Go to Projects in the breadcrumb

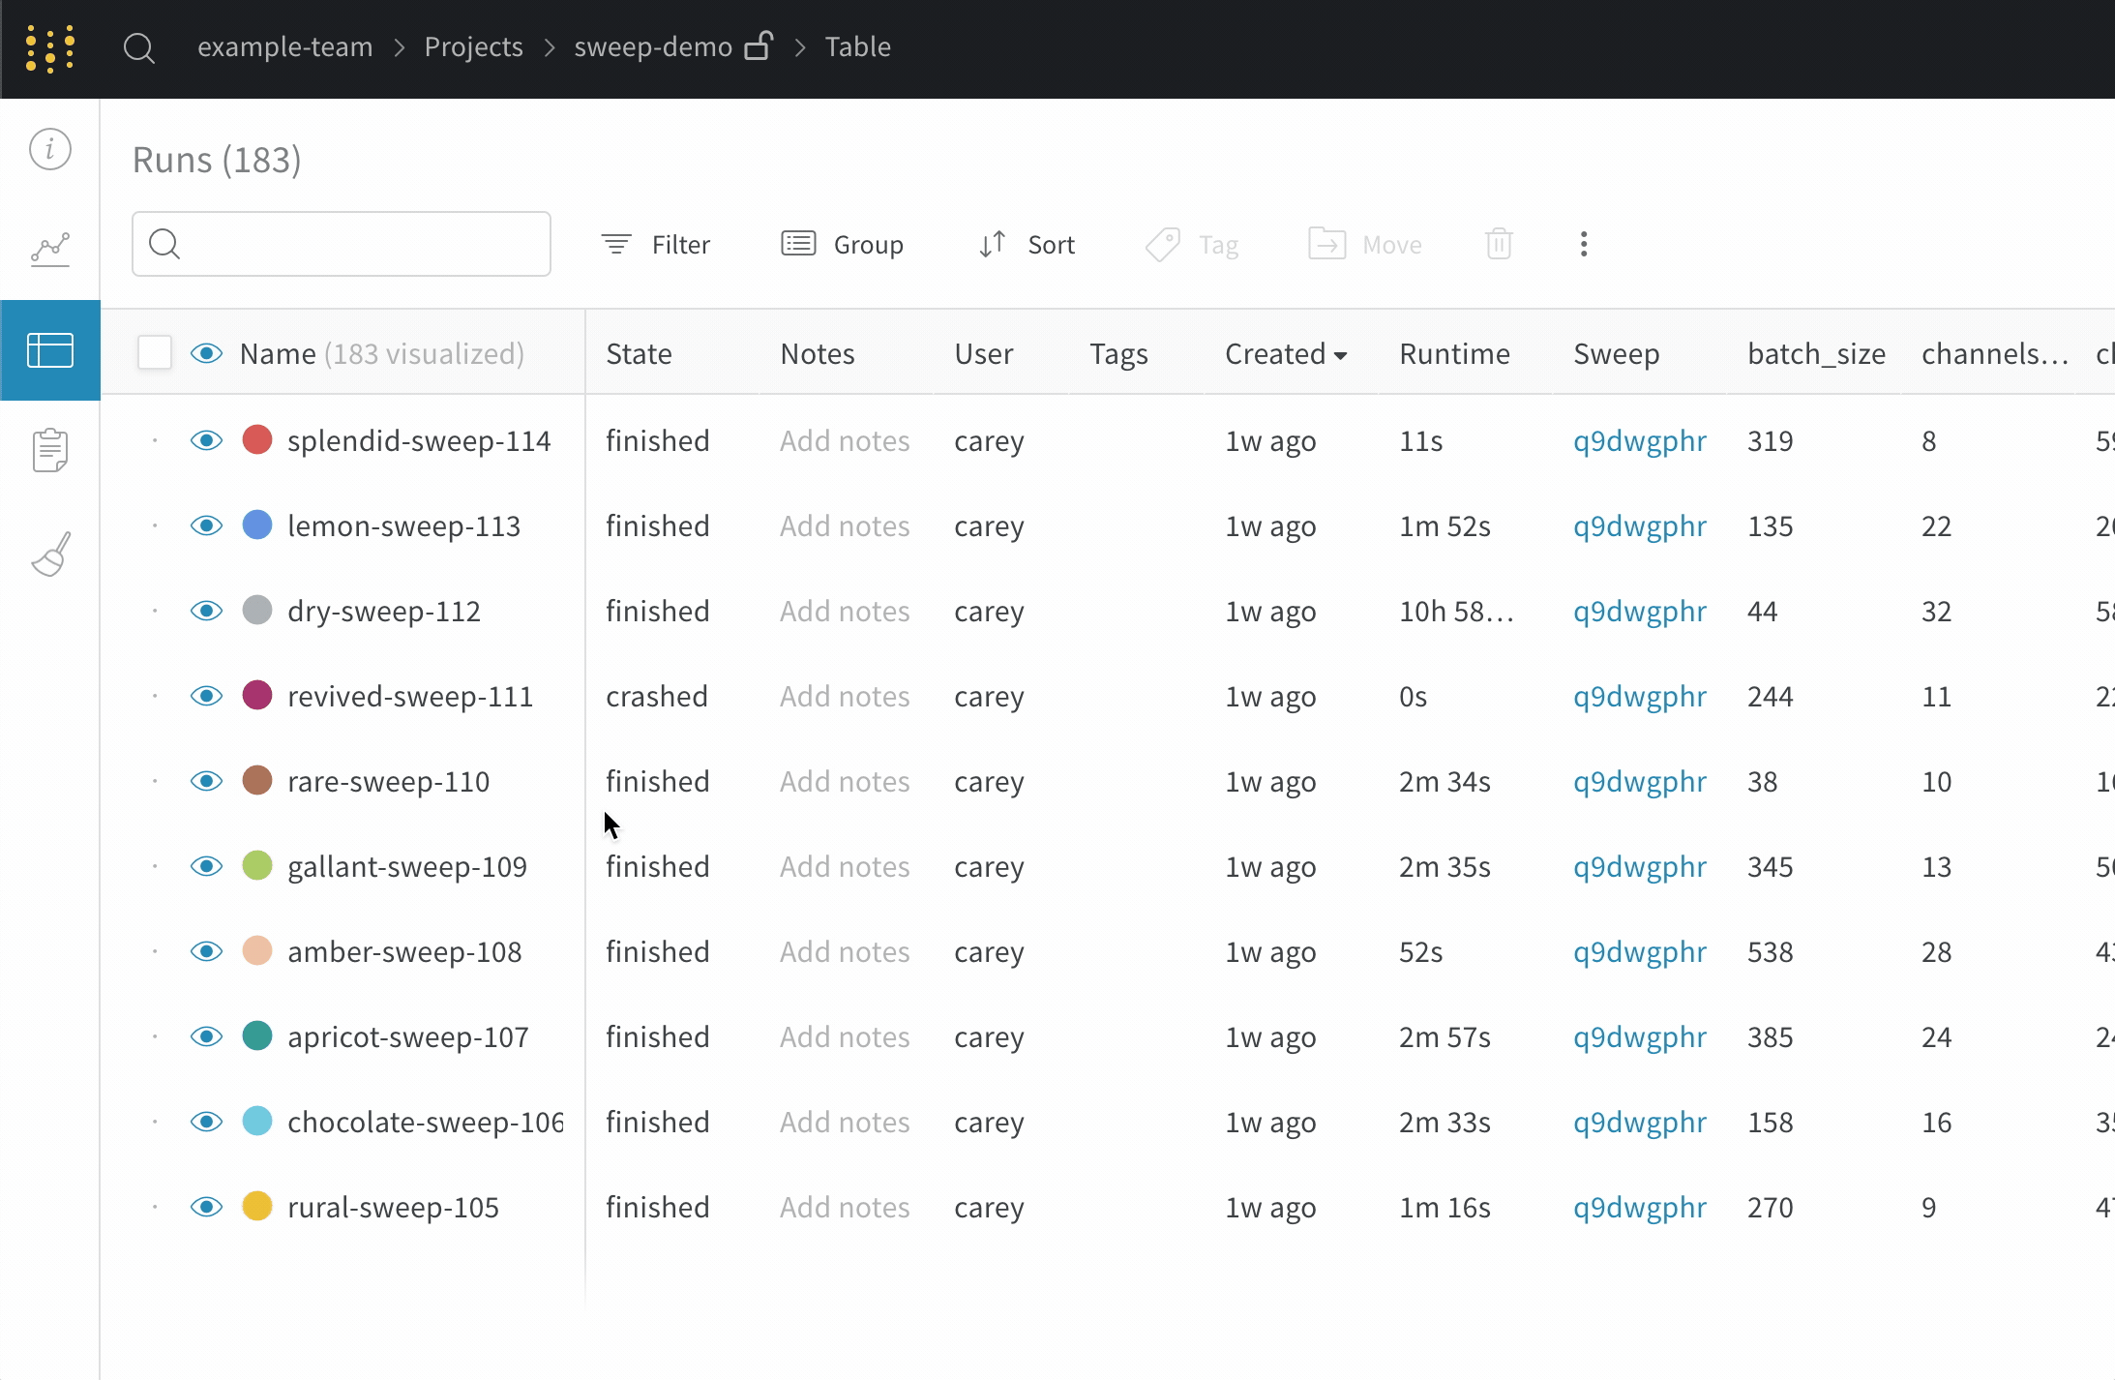point(473,47)
